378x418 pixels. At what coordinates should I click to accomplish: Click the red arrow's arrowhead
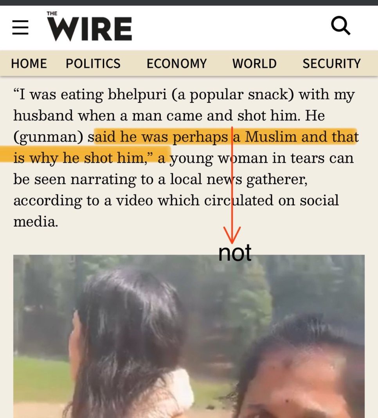(232, 235)
